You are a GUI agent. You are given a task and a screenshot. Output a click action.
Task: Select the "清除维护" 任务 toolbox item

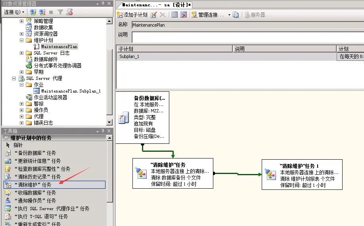(x=55, y=185)
